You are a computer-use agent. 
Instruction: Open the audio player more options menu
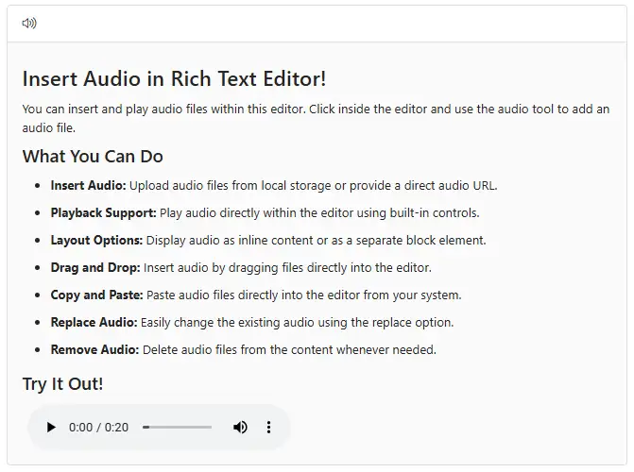[268, 427]
